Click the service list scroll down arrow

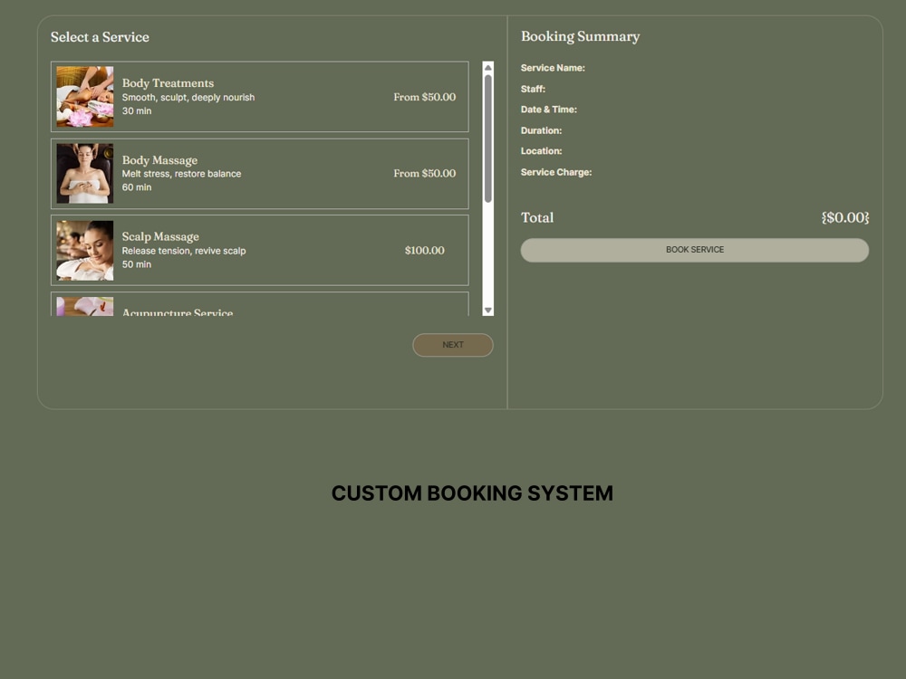click(487, 310)
